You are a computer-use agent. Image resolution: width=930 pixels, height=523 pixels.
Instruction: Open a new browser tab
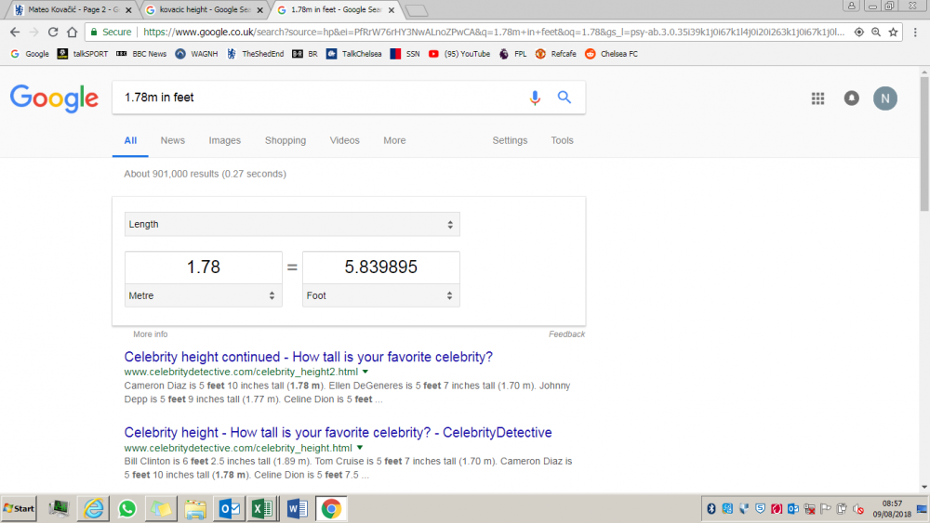coord(417,10)
